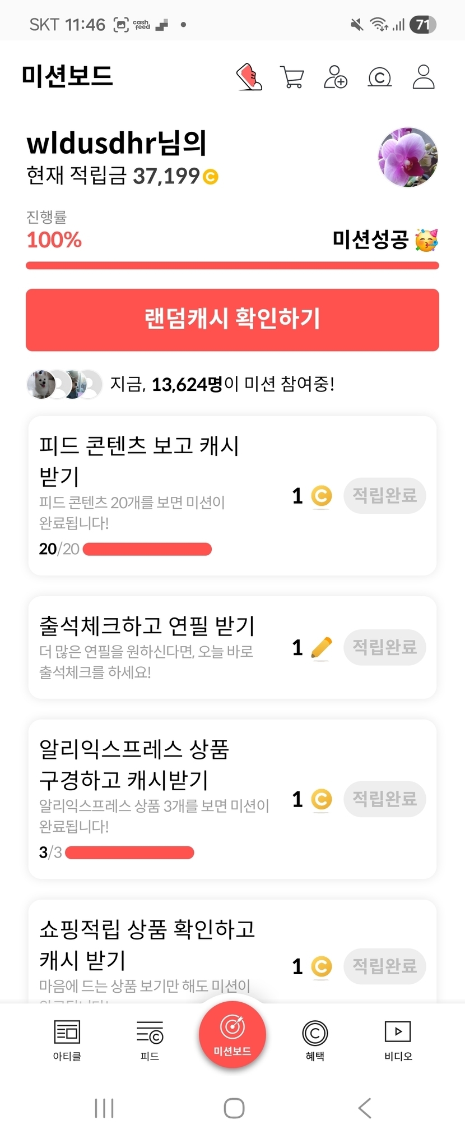Open the shopping cart
The height and width of the screenshot is (1138, 465).
pos(292,77)
